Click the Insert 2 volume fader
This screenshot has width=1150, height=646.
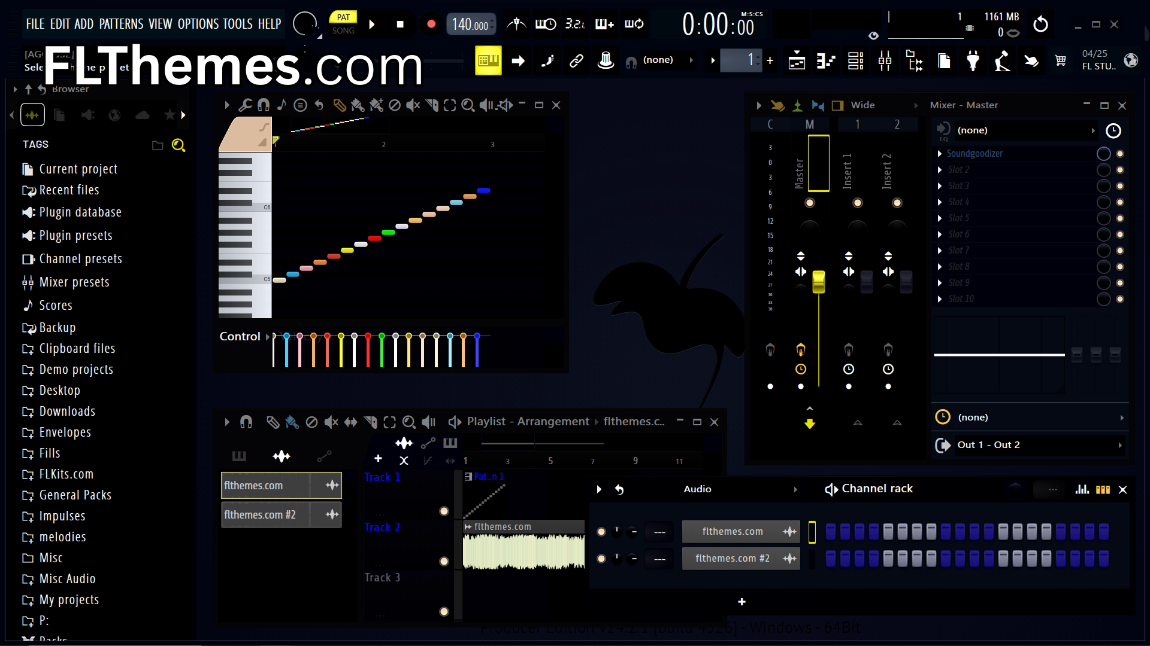coord(906,282)
